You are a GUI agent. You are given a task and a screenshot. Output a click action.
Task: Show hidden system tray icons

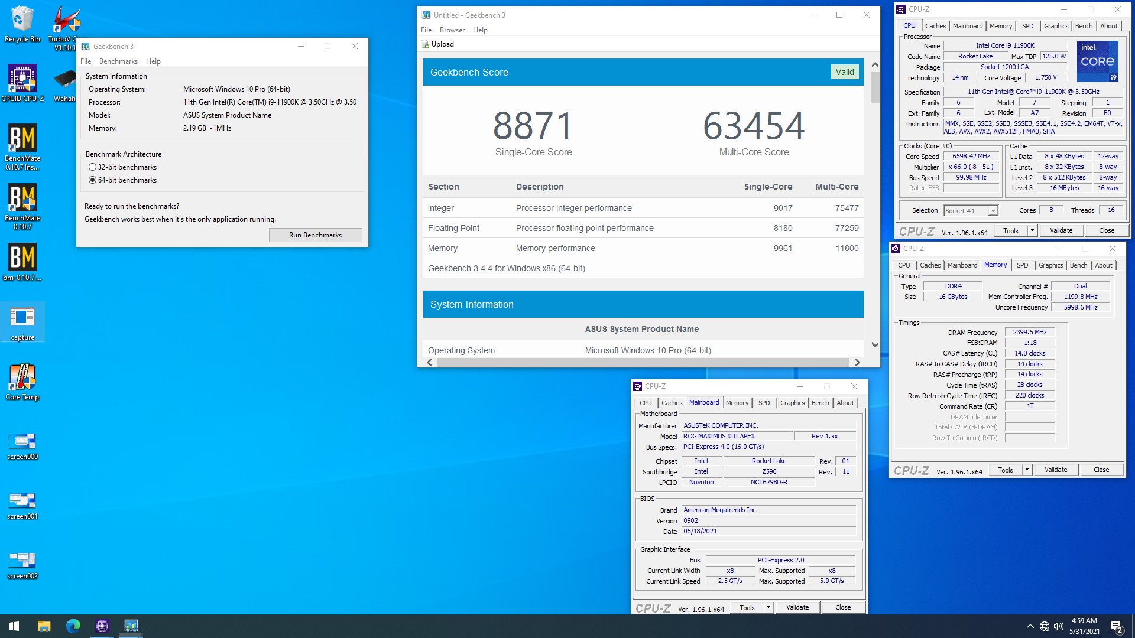point(1030,626)
